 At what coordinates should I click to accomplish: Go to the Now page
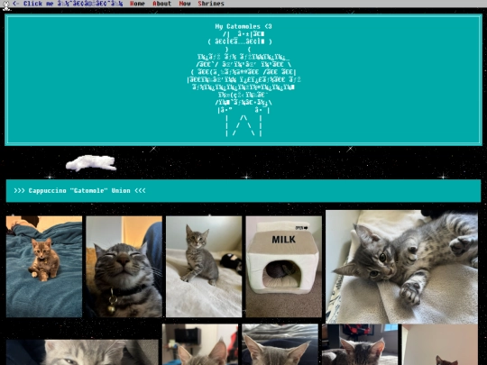pos(185,4)
